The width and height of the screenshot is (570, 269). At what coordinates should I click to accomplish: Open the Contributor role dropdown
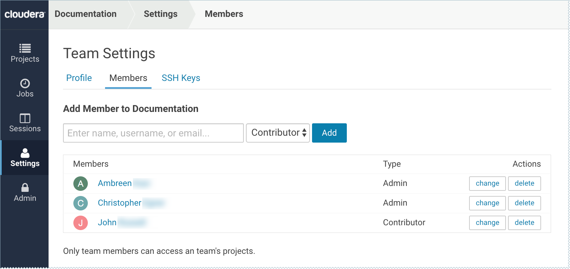[x=278, y=133]
